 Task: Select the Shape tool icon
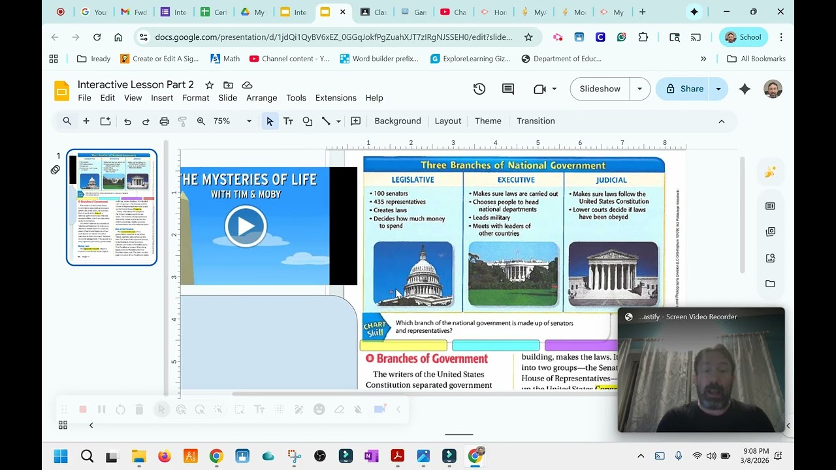pyautogui.click(x=307, y=121)
